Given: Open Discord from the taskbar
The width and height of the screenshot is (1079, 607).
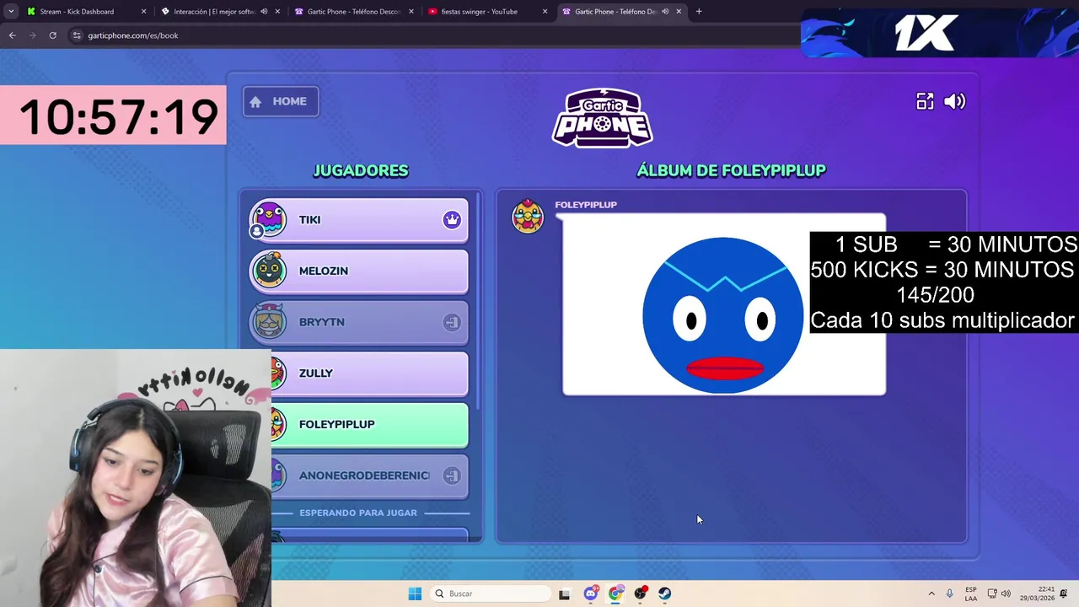Looking at the screenshot, I should pos(591,594).
